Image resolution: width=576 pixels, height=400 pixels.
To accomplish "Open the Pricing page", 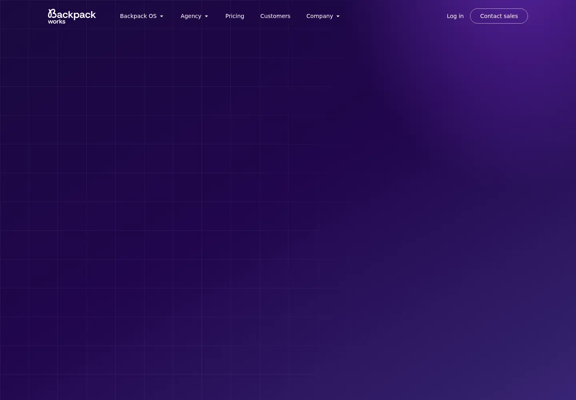I will 235,16.
